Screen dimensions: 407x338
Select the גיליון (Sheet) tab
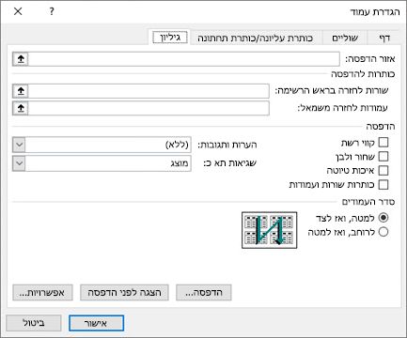170,38
